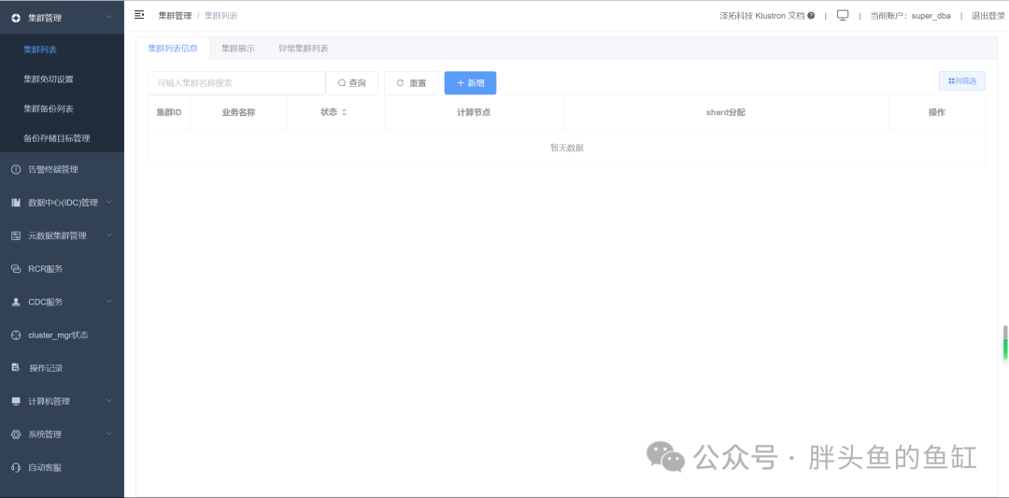
Task: Open 告警终端管理 in the sidebar
Action: click(62, 170)
